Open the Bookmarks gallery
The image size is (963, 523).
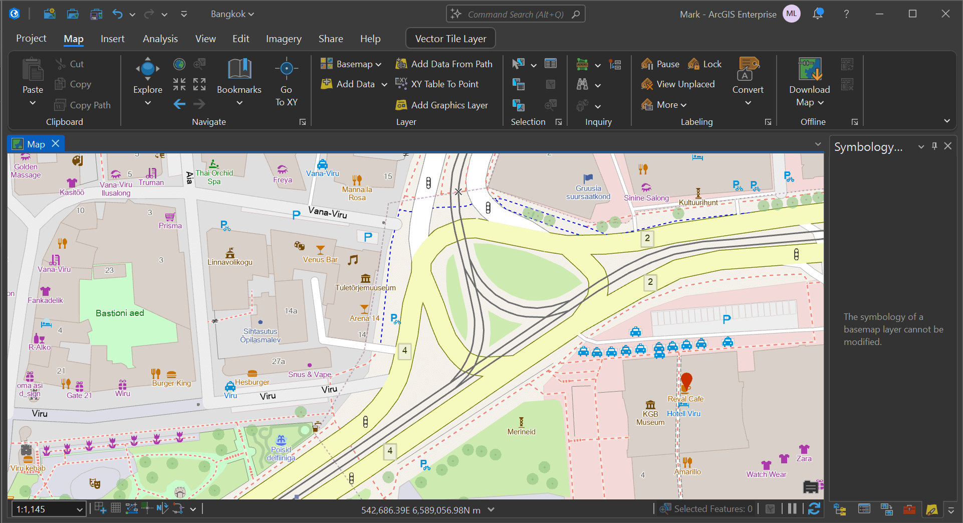[239, 82]
